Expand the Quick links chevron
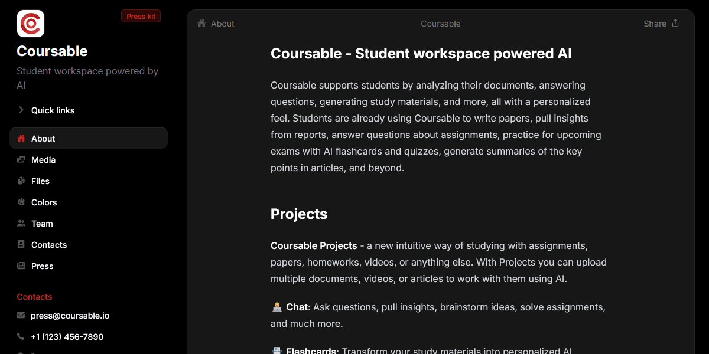This screenshot has width=709, height=354. coord(21,110)
